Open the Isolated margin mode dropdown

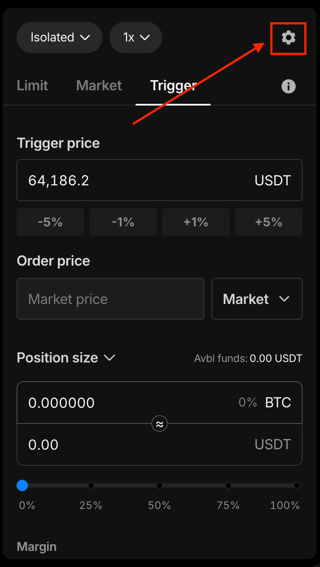59,38
